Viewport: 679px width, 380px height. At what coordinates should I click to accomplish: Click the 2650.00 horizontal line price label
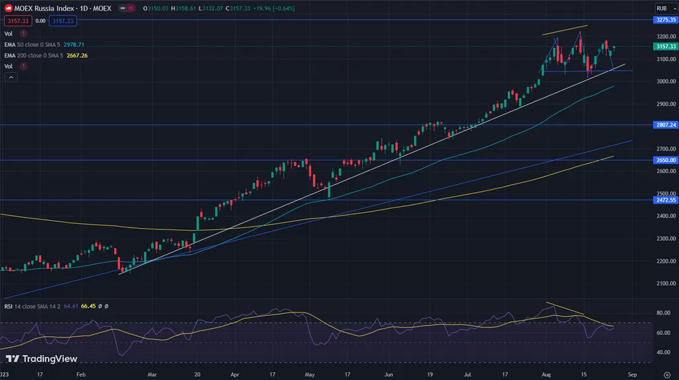coord(664,160)
